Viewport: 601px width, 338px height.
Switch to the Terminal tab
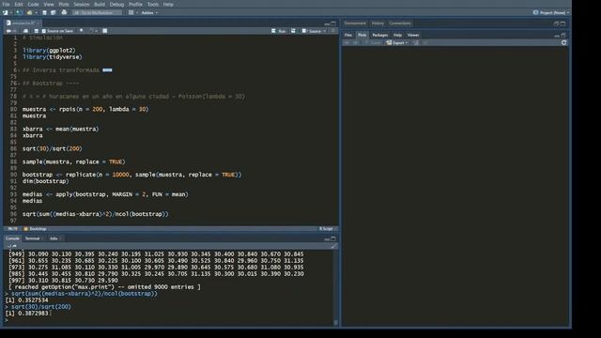coord(33,238)
